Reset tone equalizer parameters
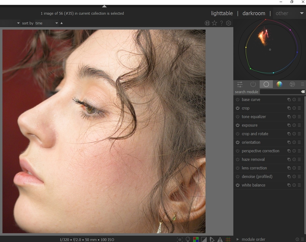Screen dimensions: 306x242 coord(294,117)
